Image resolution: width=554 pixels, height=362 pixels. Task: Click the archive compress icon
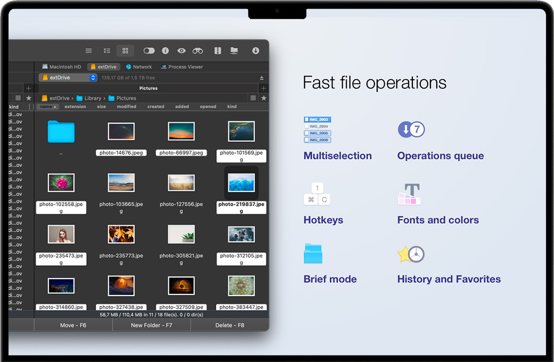coord(217,50)
